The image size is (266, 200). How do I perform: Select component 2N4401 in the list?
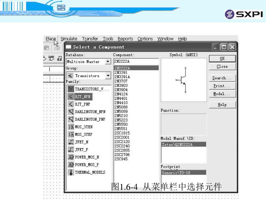[x=121, y=98]
